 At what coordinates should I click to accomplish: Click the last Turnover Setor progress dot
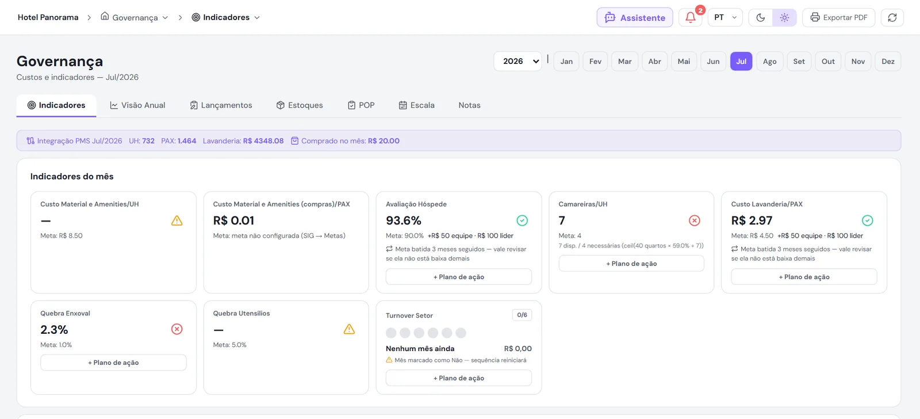point(461,333)
